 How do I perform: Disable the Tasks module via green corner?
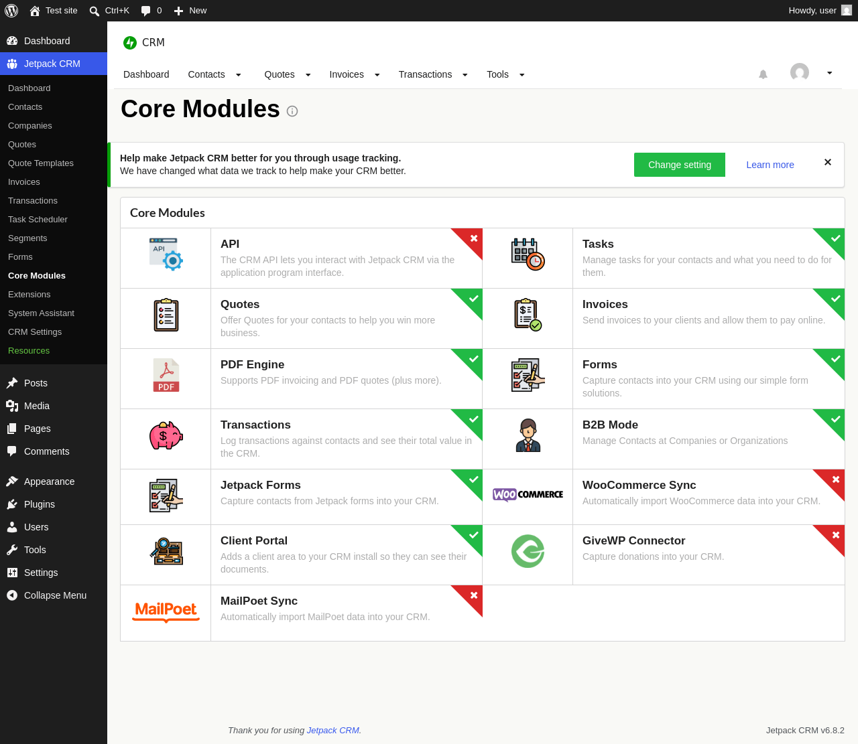(x=834, y=239)
